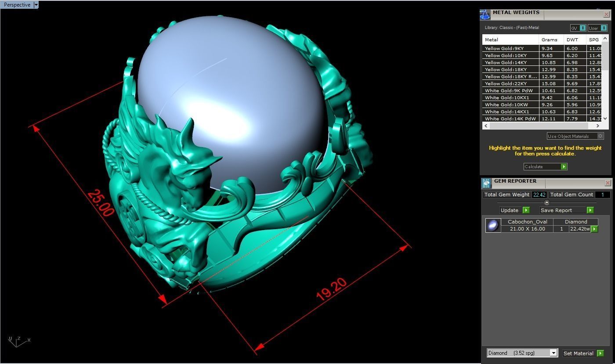Select the Yellow Gold:18KY R... row

542,76
